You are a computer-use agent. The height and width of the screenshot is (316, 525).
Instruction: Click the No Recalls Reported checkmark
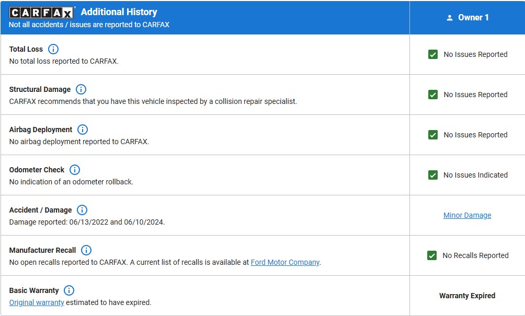click(432, 255)
